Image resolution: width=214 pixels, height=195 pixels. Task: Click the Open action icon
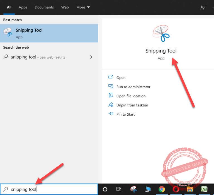tap(111, 77)
